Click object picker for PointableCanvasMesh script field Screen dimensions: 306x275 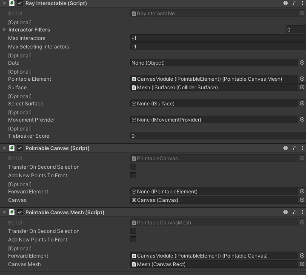tap(302, 222)
